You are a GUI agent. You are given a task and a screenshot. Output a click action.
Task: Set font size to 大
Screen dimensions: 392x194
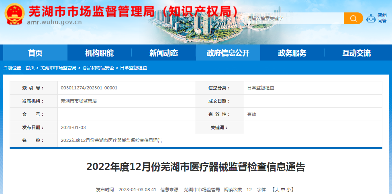tap(277, 190)
